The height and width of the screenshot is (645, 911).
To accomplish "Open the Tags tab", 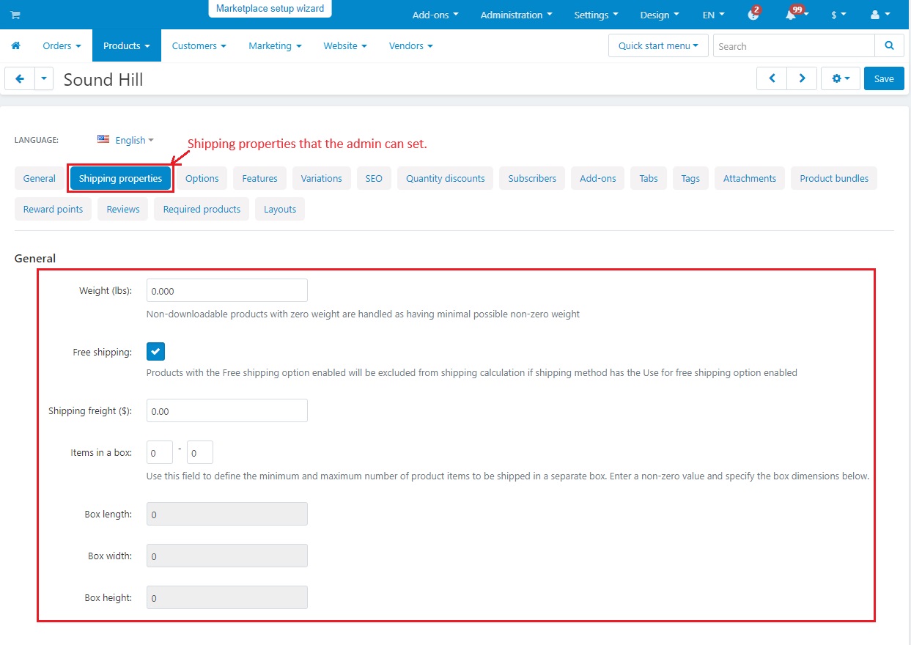I will [690, 178].
